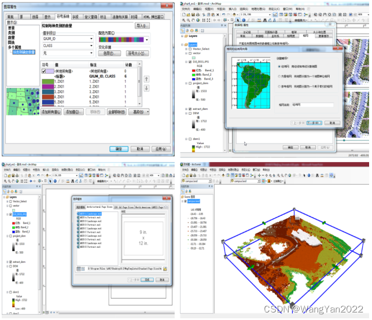Expand dem1 layer node in template ArcMap TOC

[x=7, y=292]
